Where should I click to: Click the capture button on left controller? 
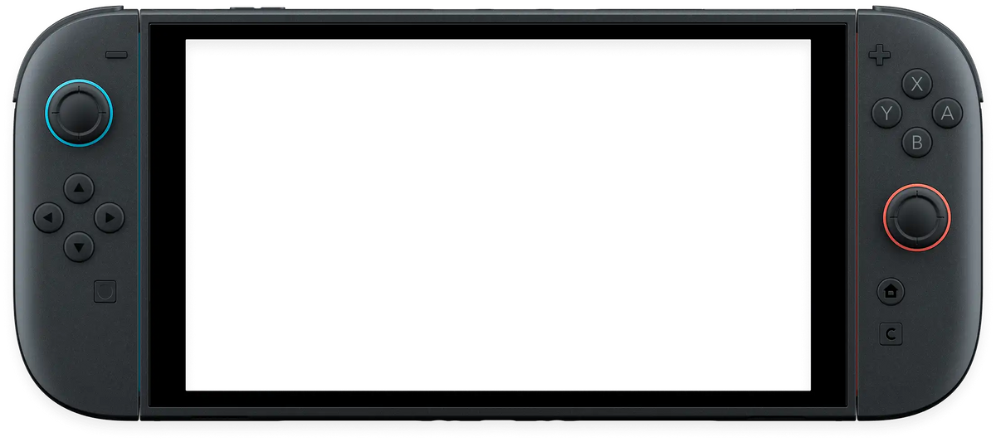coord(105,291)
